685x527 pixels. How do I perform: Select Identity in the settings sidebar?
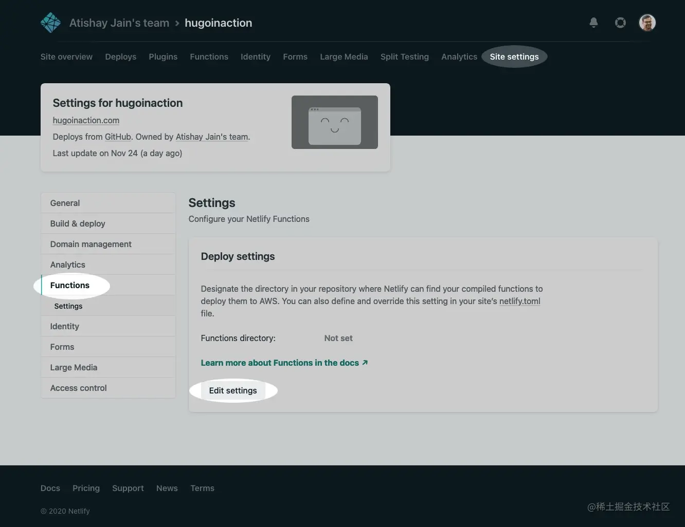[x=108, y=326]
